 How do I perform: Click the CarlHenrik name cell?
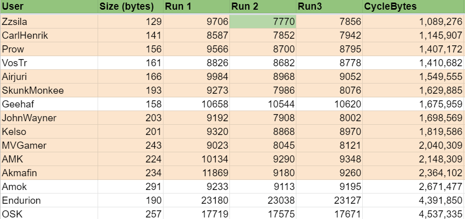click(49, 36)
